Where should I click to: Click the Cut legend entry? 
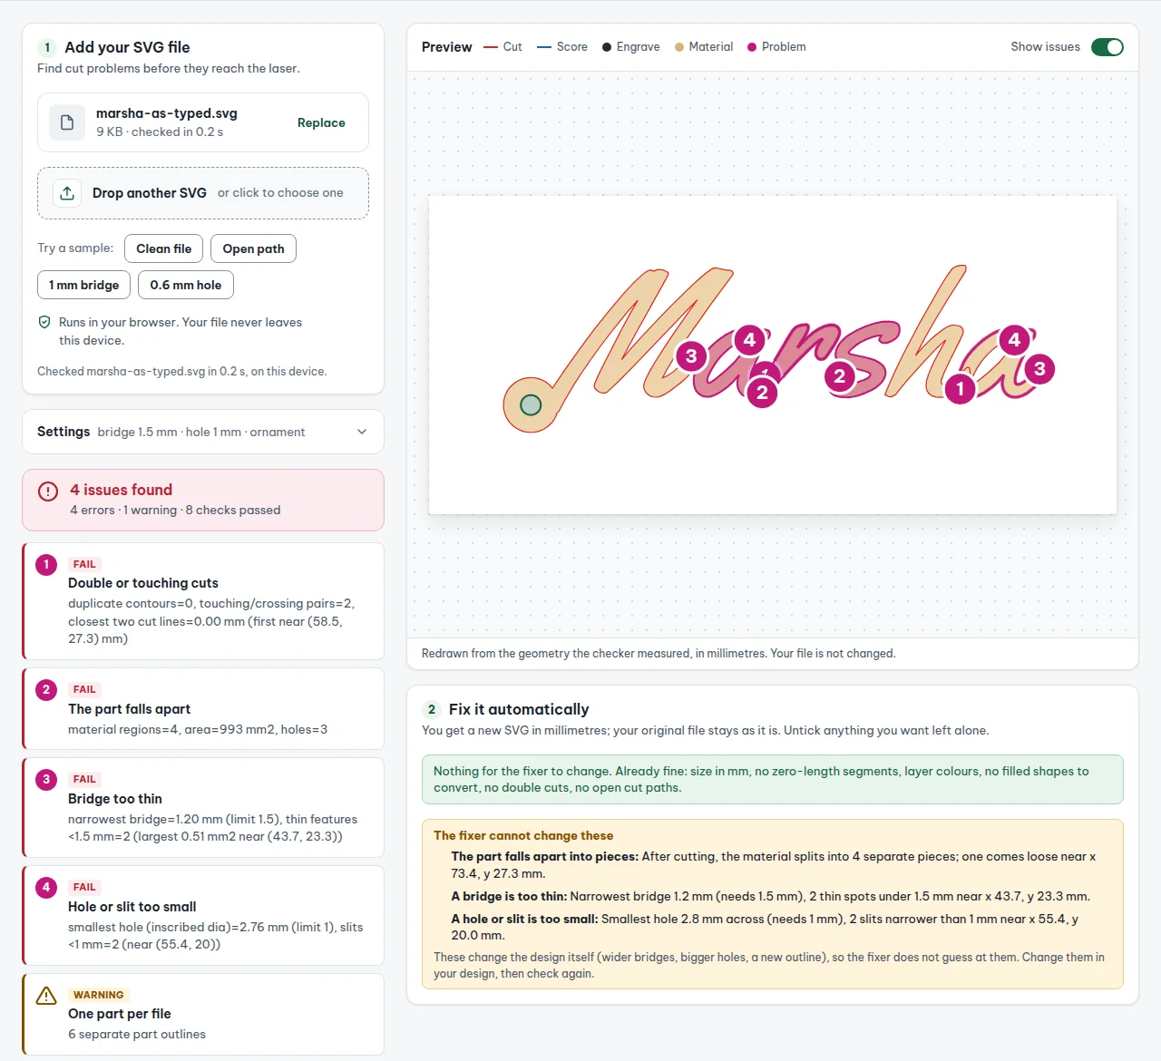tap(502, 47)
